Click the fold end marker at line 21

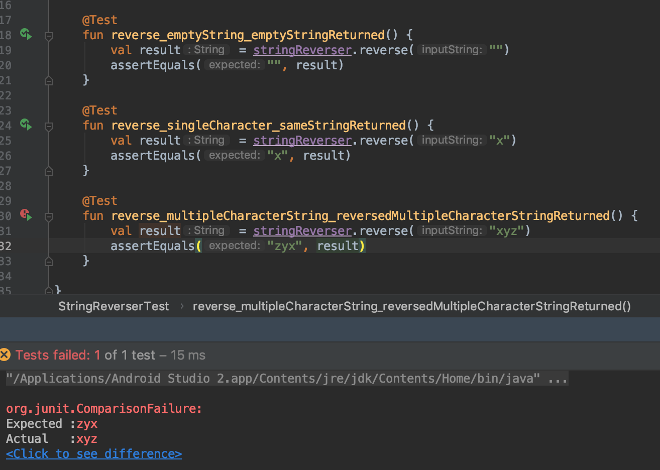[48, 80]
